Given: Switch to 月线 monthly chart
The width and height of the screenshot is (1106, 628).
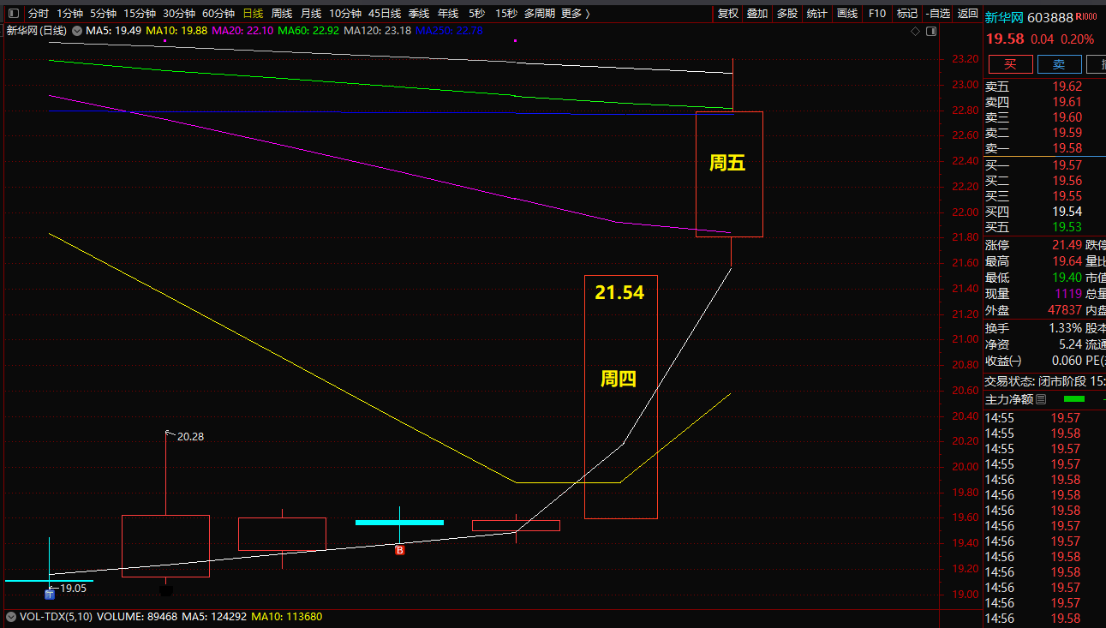Looking at the screenshot, I should [x=311, y=14].
